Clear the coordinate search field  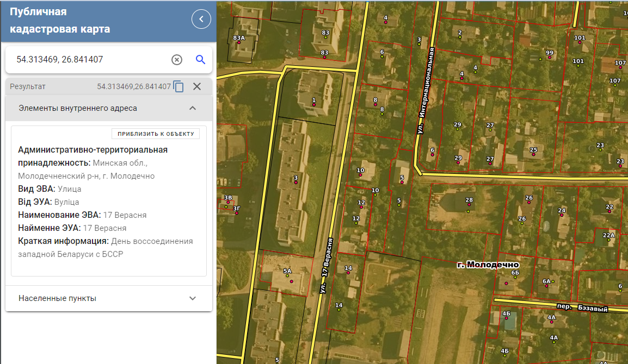(177, 60)
